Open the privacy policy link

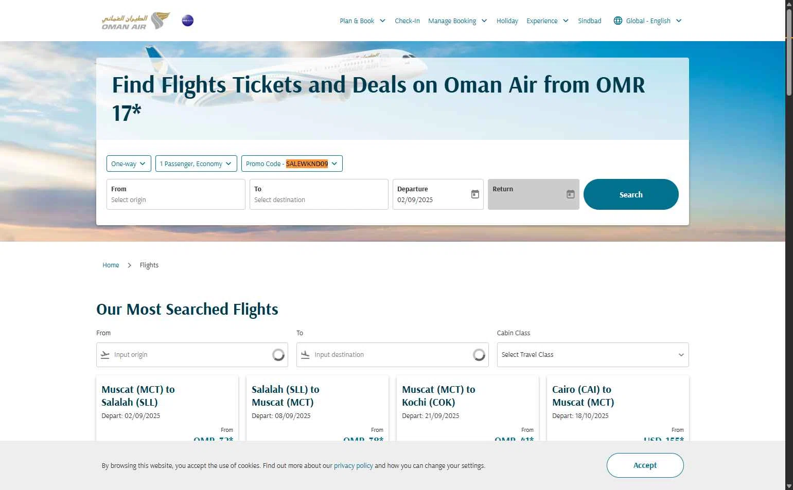tap(353, 466)
